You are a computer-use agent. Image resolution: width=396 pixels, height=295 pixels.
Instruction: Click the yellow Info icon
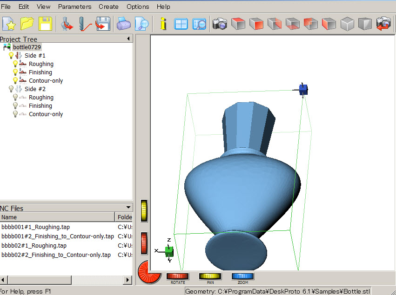[163, 24]
